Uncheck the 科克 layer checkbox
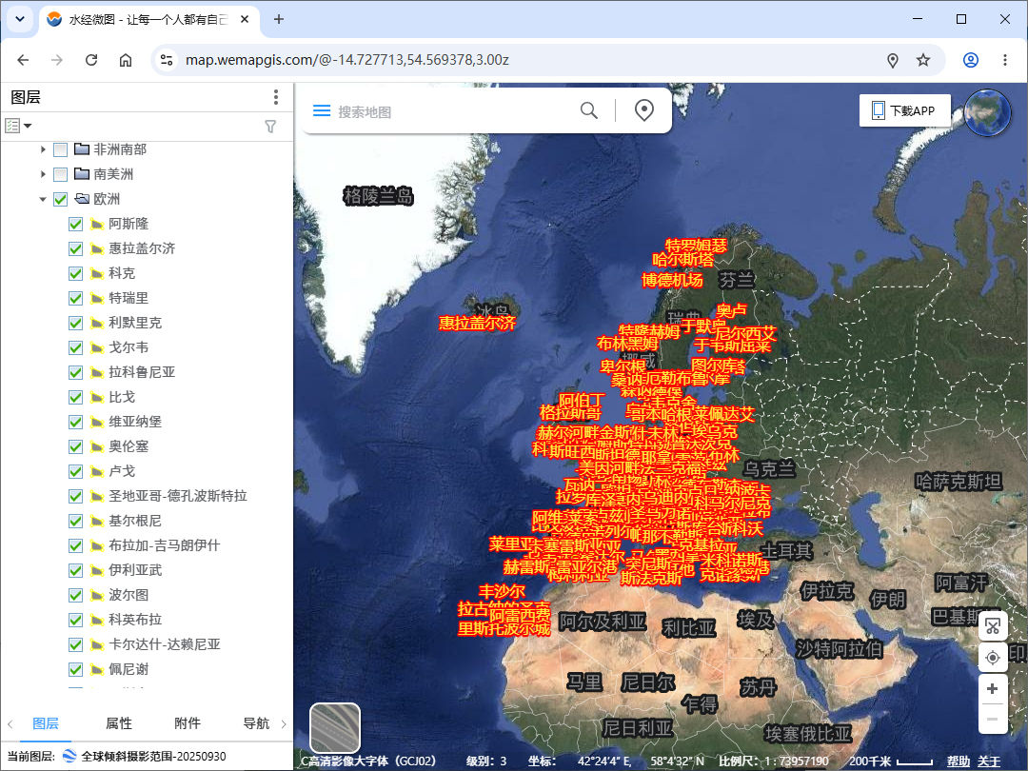Screen dimensions: 1028x771 click(75, 273)
